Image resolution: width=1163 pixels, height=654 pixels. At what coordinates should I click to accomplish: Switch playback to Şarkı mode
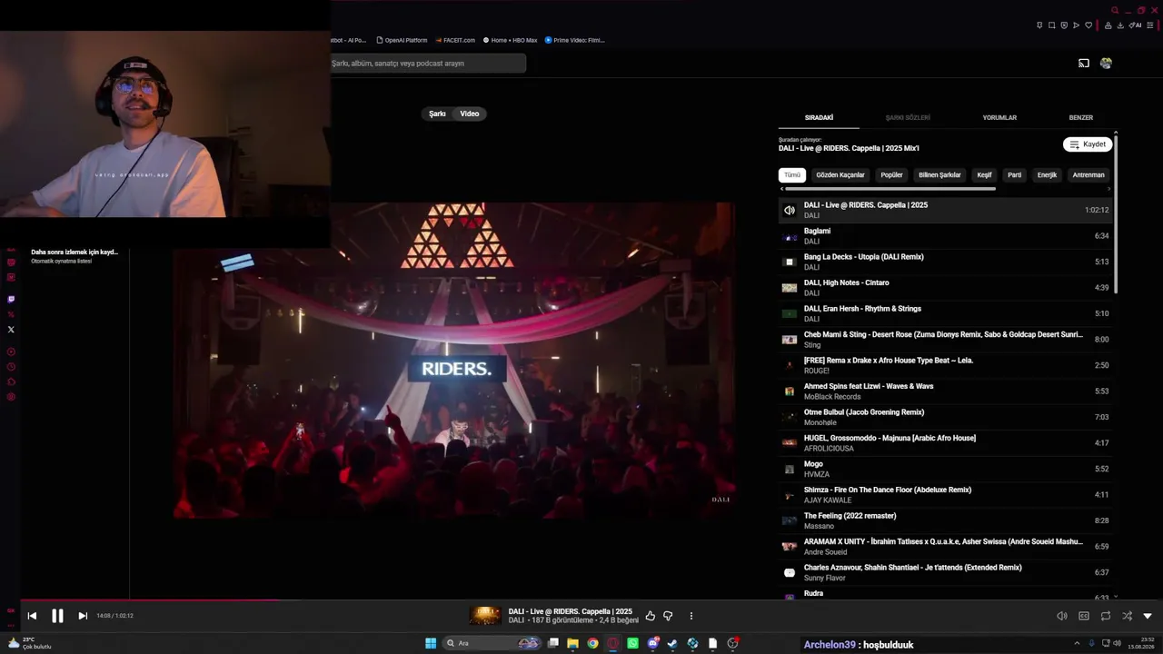[438, 114]
